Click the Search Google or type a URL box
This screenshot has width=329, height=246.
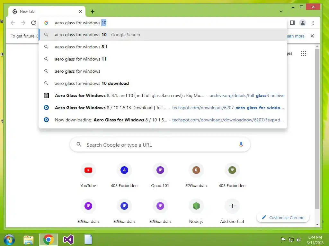click(x=160, y=145)
